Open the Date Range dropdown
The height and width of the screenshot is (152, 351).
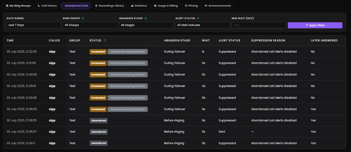point(34,25)
